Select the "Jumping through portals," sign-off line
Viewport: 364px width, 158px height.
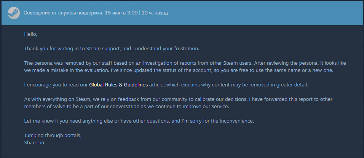[x=53, y=136]
